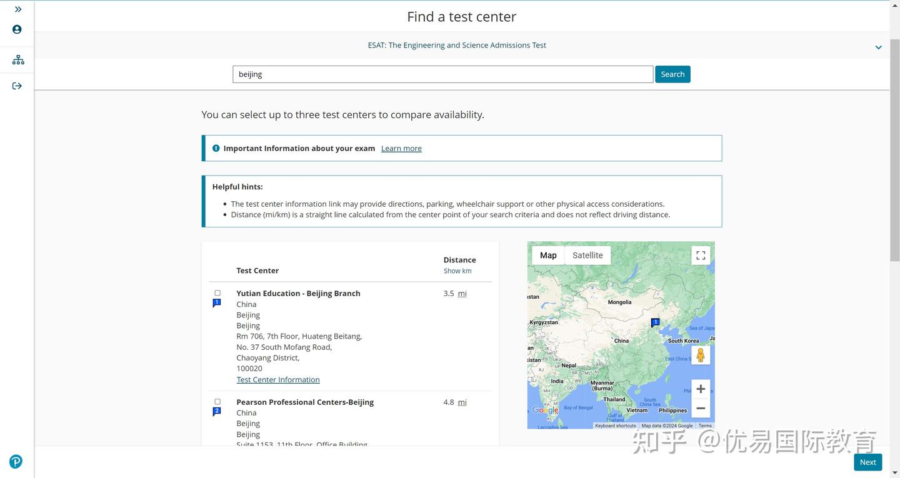This screenshot has width=900, height=478.
Task: Click Show km under Distance
Action: [x=457, y=271]
